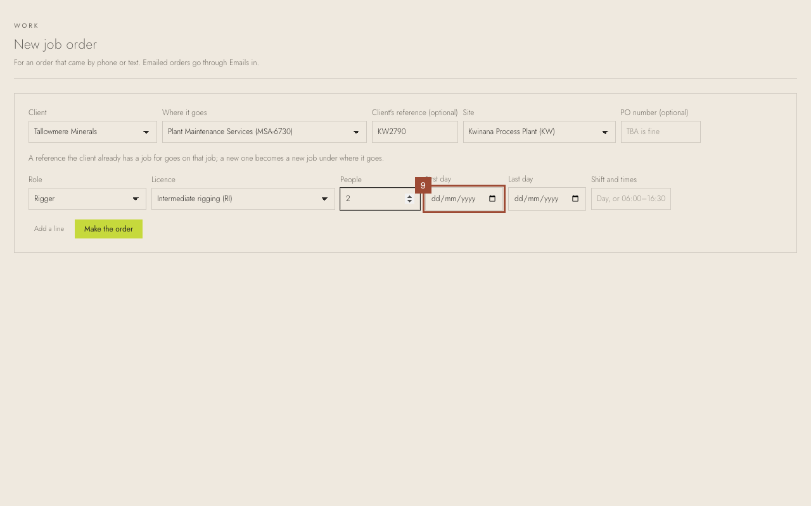Click into the PO number field
Image resolution: width=811 pixels, height=506 pixels.
click(661, 132)
